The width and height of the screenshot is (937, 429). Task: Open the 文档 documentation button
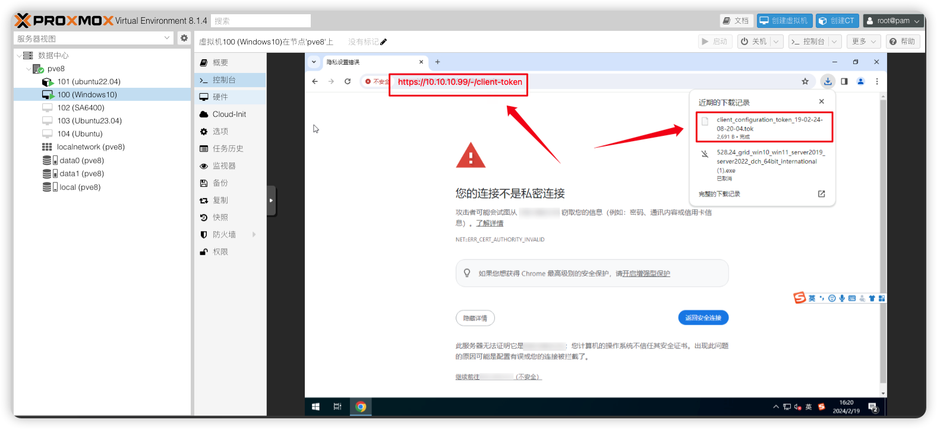(736, 21)
